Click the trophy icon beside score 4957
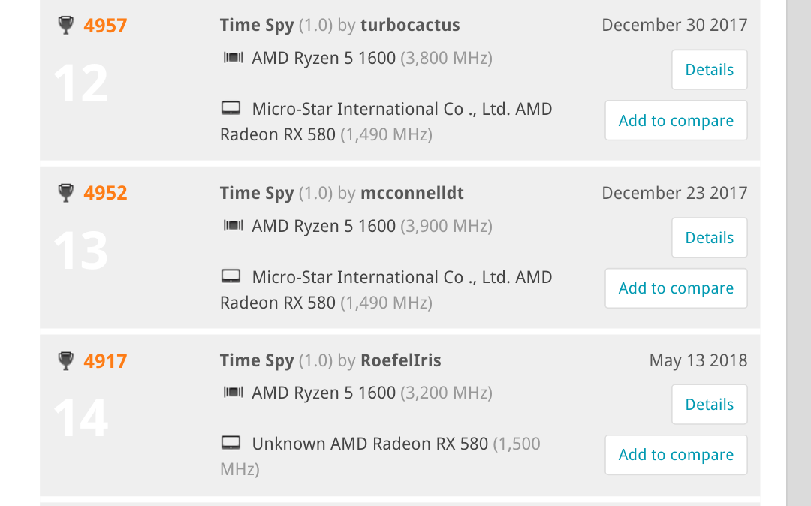The image size is (811, 506). pos(66,26)
